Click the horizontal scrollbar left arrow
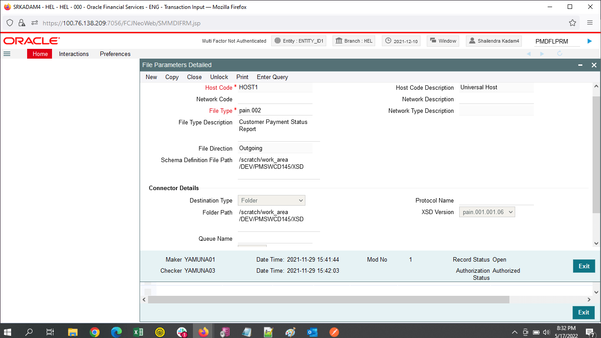Viewport: 601px width, 338px height. 144,300
